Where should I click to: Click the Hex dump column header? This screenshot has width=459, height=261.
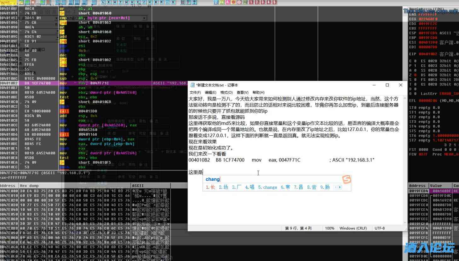pos(29,186)
